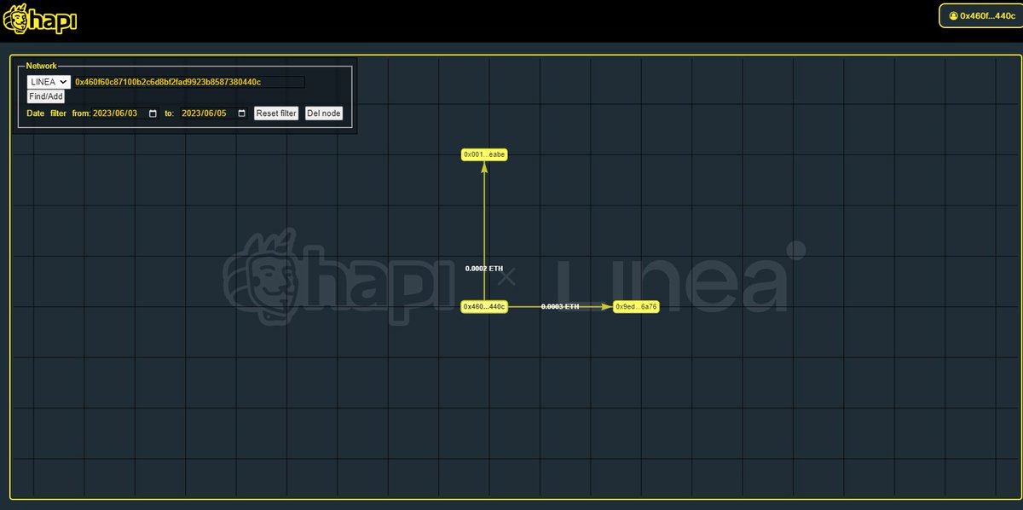Click the Find/Add button

pyautogui.click(x=45, y=96)
